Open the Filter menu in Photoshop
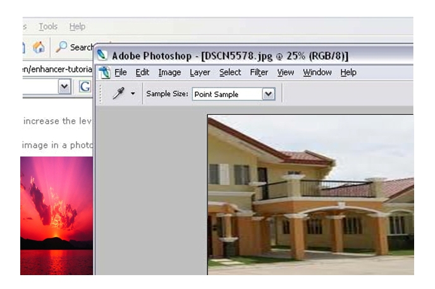The height and width of the screenshot is (289, 435). 259,73
